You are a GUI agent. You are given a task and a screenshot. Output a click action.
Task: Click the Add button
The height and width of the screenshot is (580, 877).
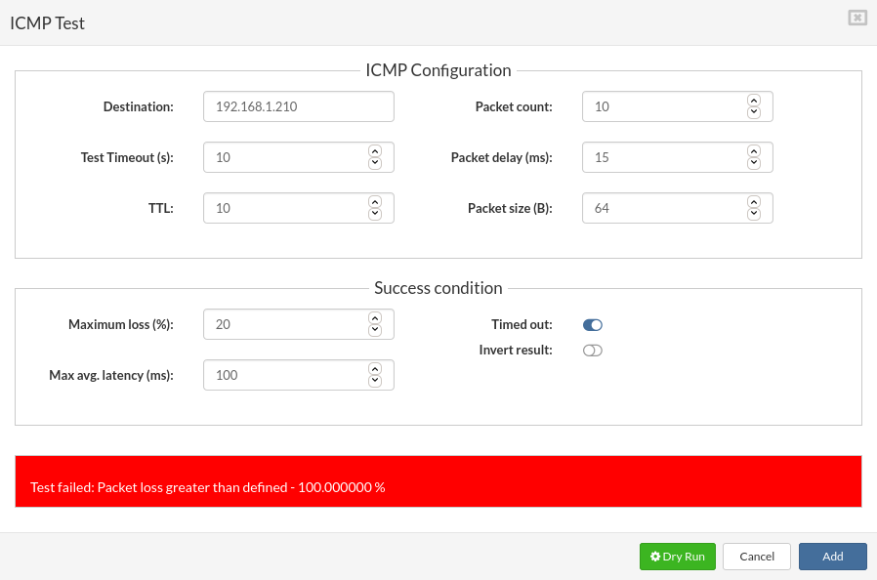point(832,557)
